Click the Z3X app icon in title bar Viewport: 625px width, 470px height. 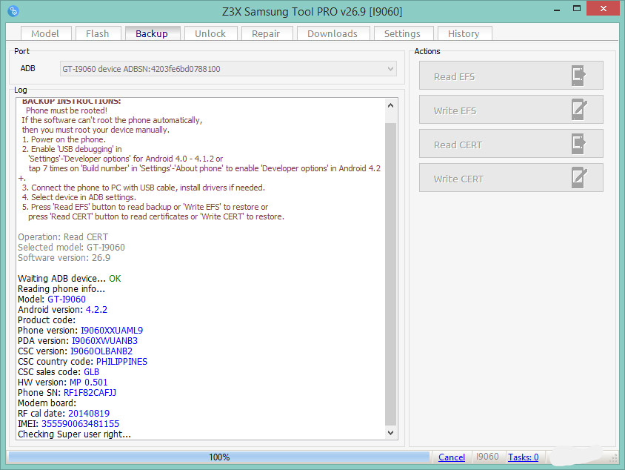(x=13, y=11)
